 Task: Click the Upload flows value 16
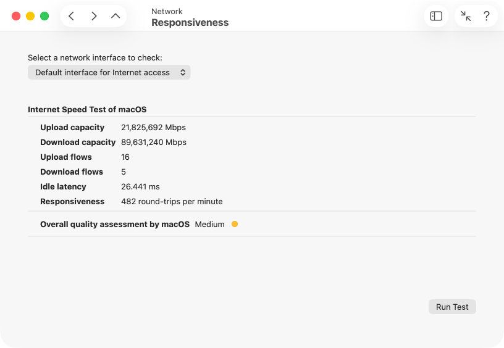tap(125, 157)
